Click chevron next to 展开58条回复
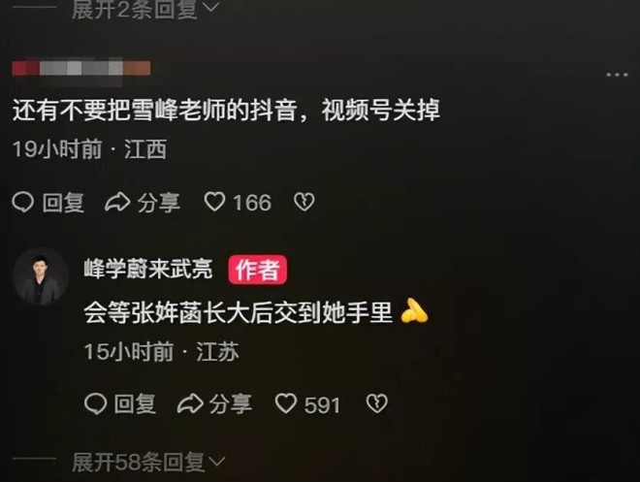This screenshot has height=482, width=640. point(217,462)
